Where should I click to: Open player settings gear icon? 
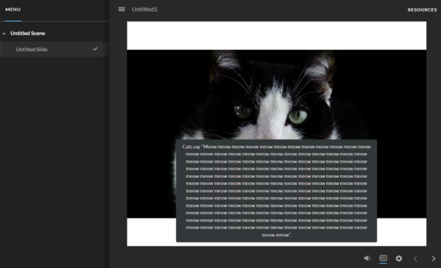(x=399, y=258)
